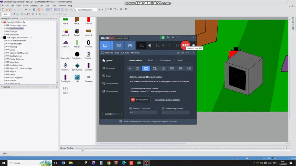Select Plushnic1 object in object list
Screen dimensions: 296x166
pyautogui.click(x=88, y=55)
